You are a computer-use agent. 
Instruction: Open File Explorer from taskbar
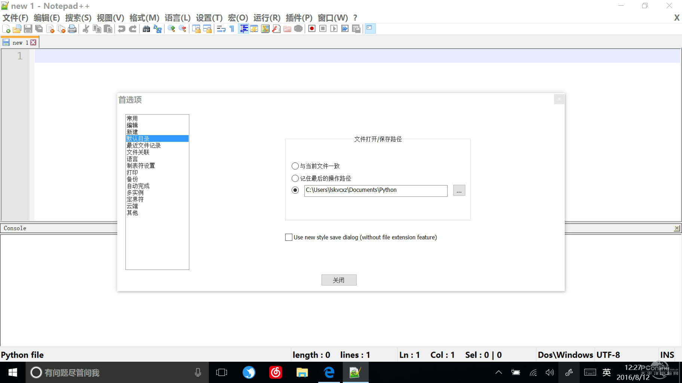tap(302, 372)
